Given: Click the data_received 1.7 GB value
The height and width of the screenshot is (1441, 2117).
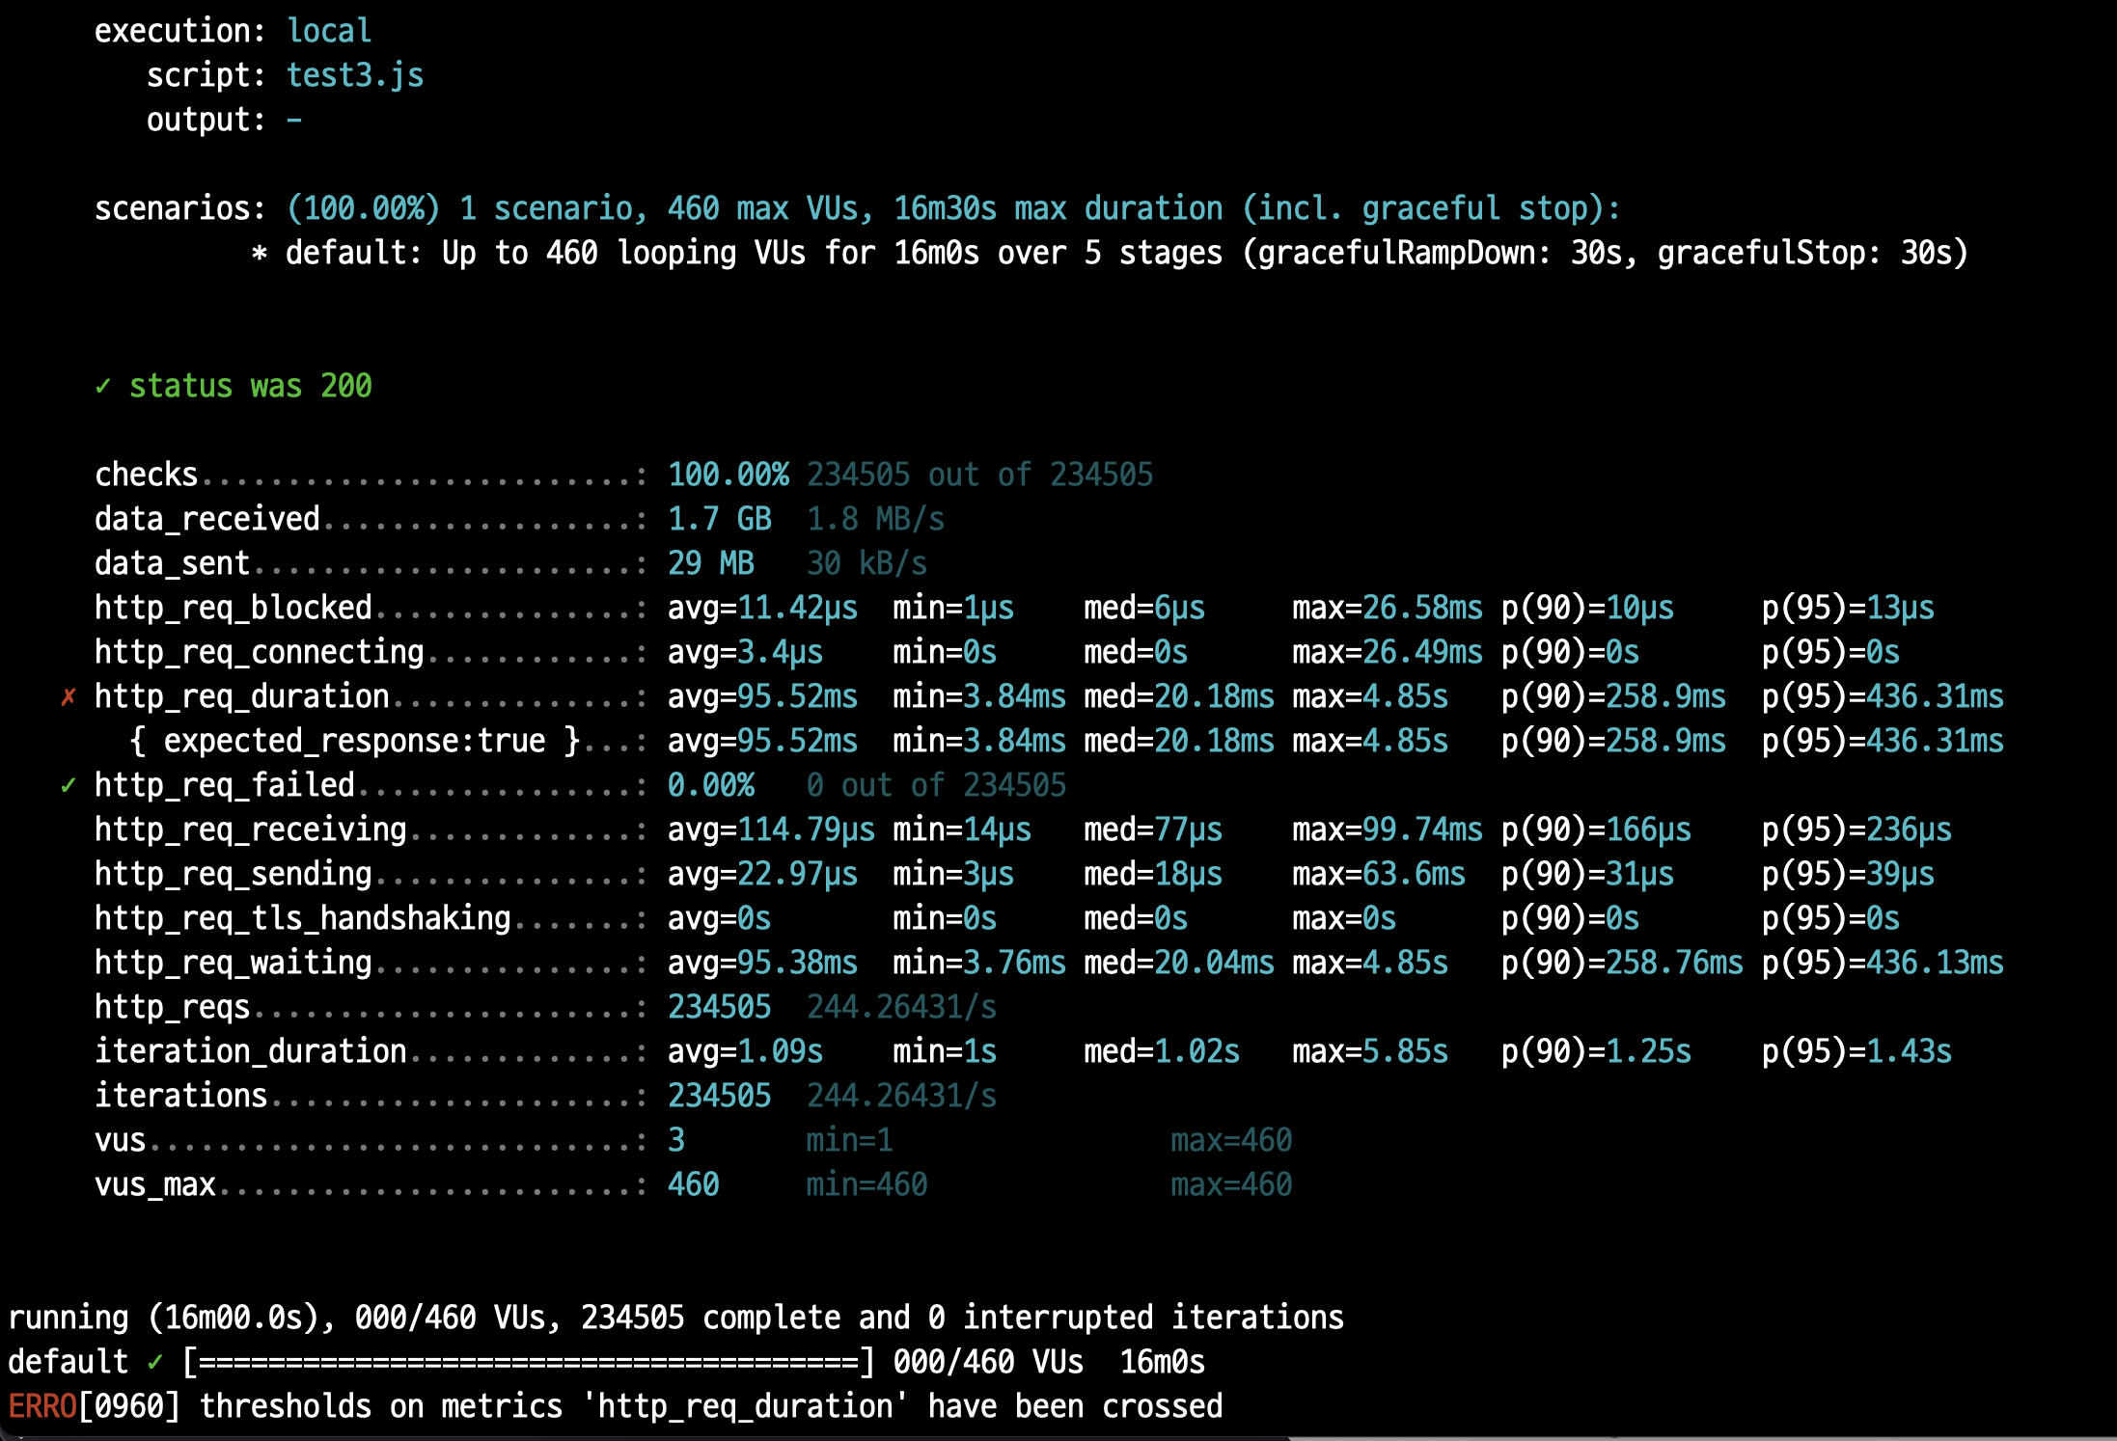Looking at the screenshot, I should [720, 519].
